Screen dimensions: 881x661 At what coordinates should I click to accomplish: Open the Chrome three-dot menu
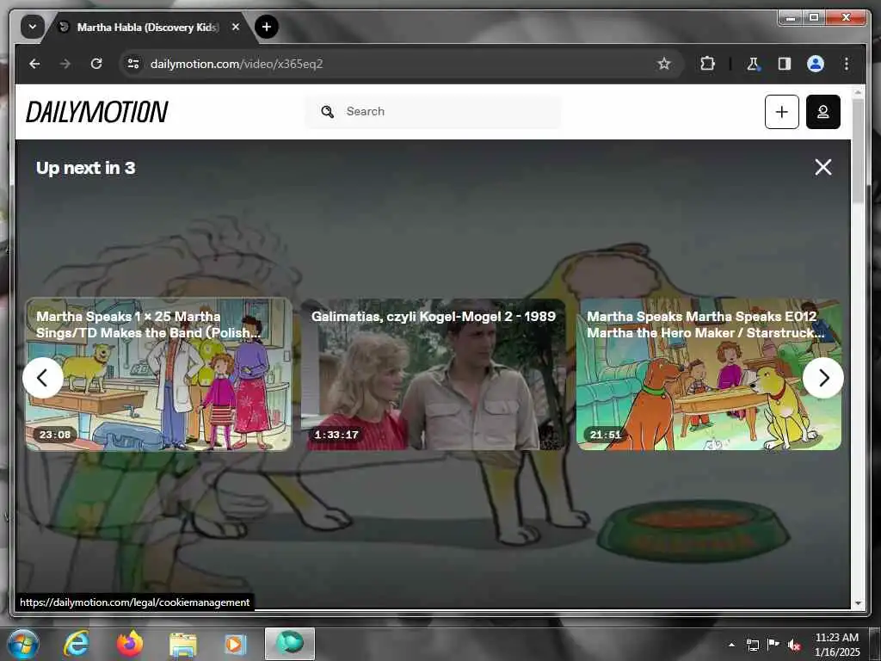click(x=847, y=64)
